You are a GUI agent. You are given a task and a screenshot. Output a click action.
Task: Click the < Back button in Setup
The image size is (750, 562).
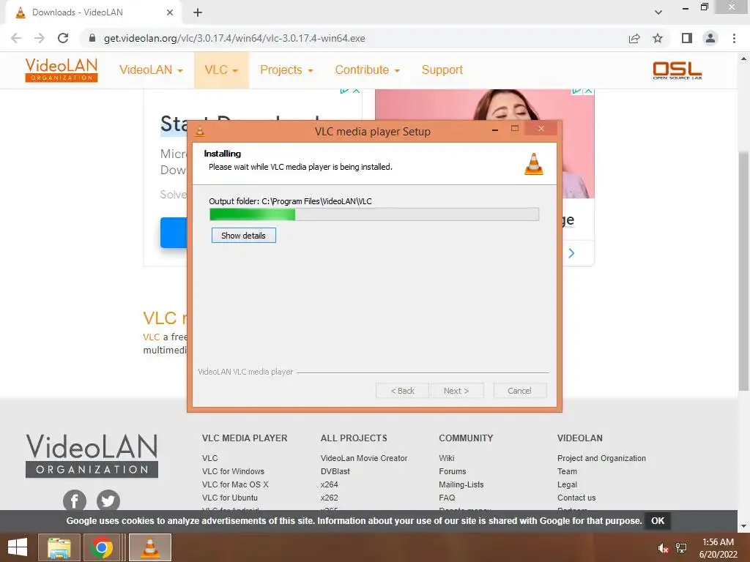(x=402, y=391)
